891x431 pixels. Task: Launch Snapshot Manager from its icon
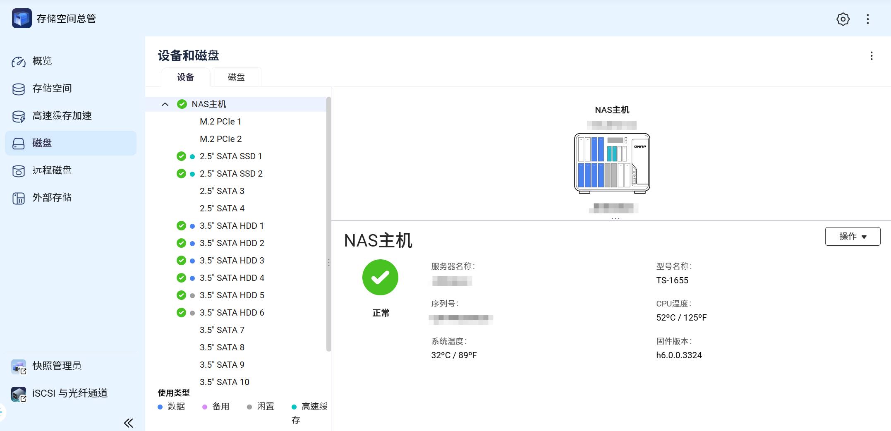pyautogui.click(x=19, y=366)
